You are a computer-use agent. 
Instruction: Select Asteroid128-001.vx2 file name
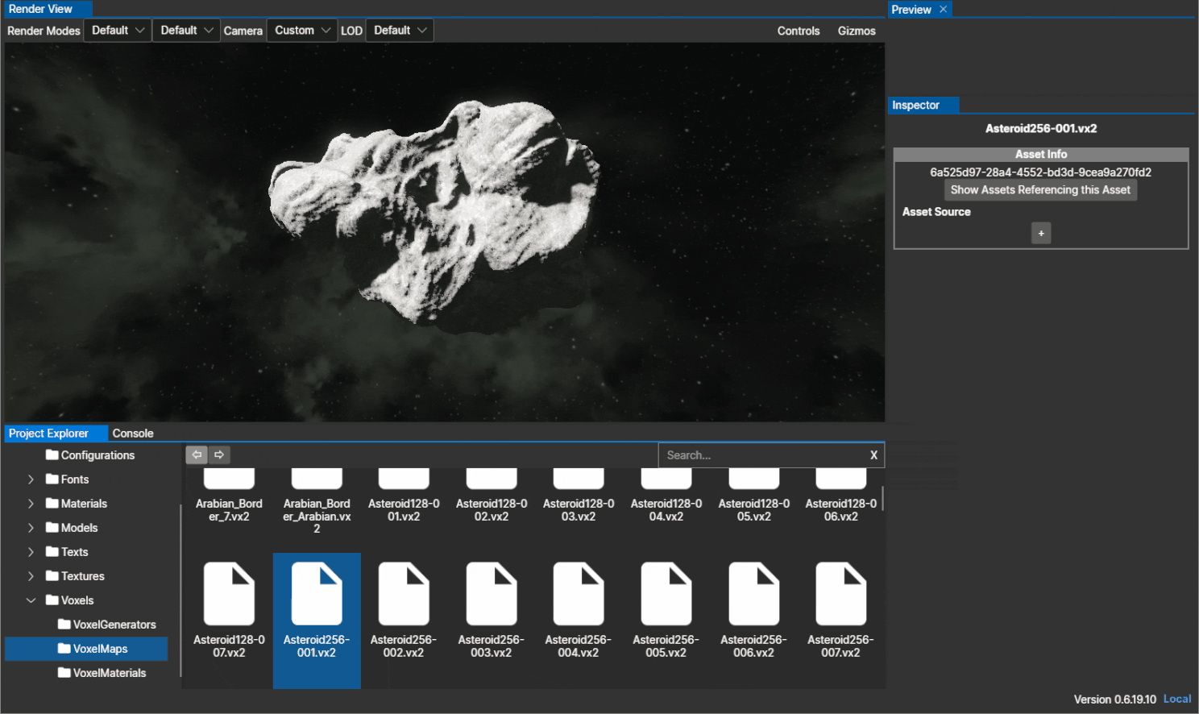tap(404, 510)
